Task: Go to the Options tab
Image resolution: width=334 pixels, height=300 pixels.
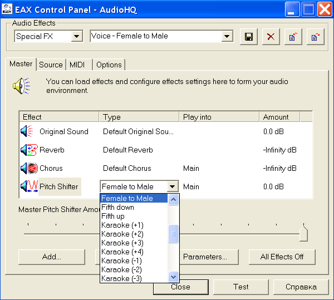Action: point(109,65)
